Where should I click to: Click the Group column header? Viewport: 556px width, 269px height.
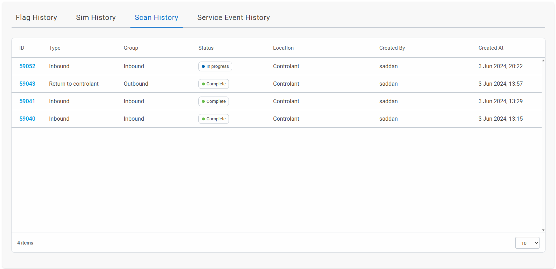[x=131, y=48]
